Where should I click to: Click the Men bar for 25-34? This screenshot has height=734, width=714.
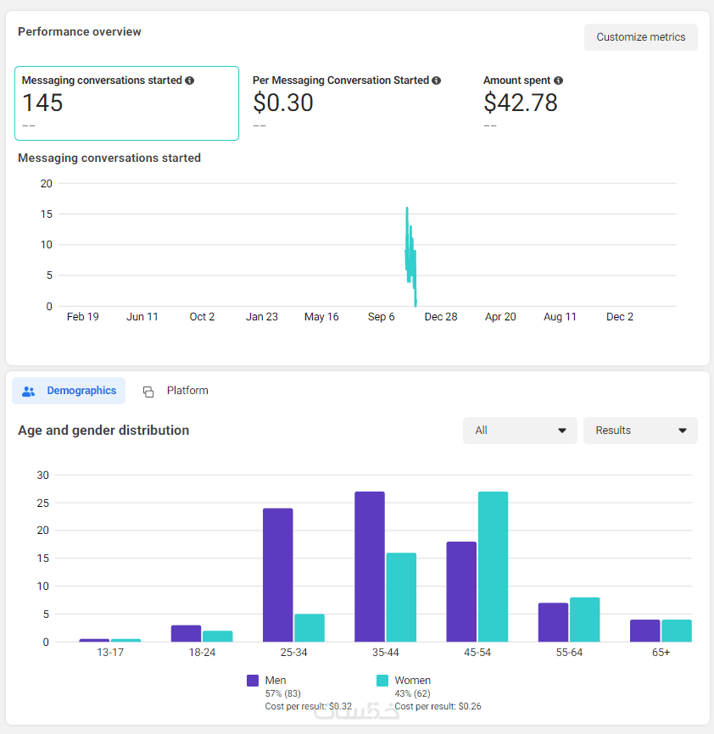point(278,575)
